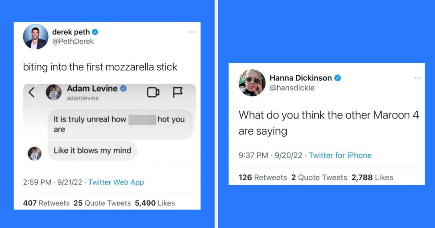Click derek peth's blue verified badge

95,32
